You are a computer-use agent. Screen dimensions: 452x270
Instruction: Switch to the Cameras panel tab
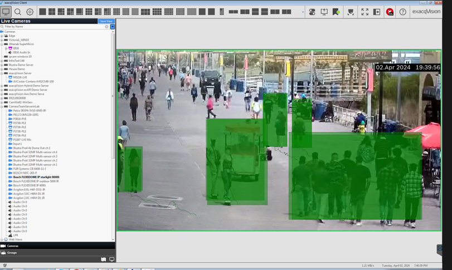click(x=12, y=246)
